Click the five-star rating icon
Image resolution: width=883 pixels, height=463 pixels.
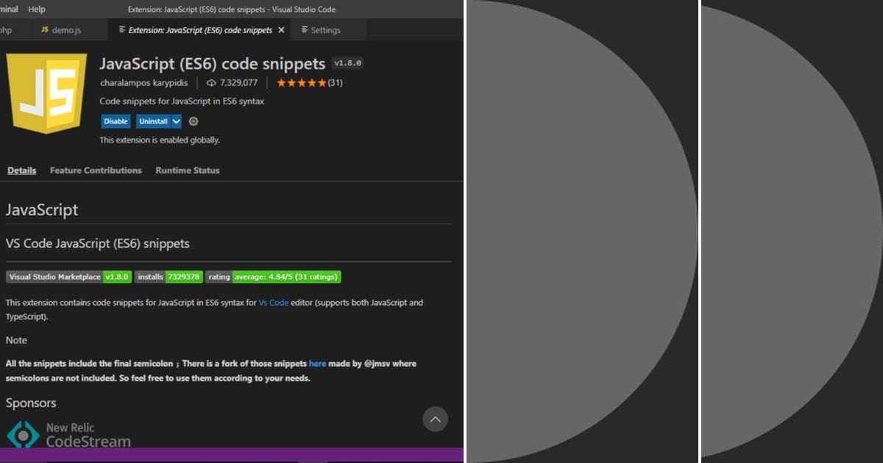[300, 83]
